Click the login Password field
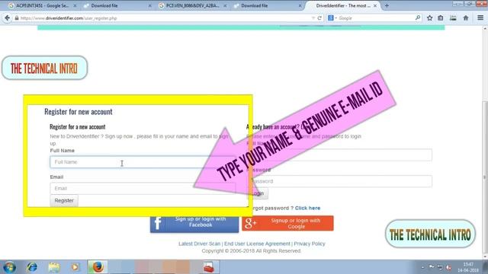The height and width of the screenshot is (274, 488). click(x=340, y=181)
